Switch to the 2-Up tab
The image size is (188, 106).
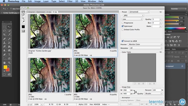pyautogui.click(x=49, y=12)
